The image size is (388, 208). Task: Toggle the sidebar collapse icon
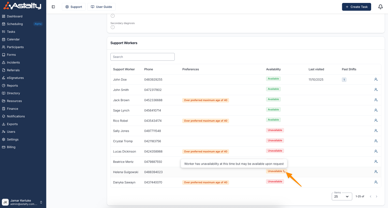coord(53,7)
